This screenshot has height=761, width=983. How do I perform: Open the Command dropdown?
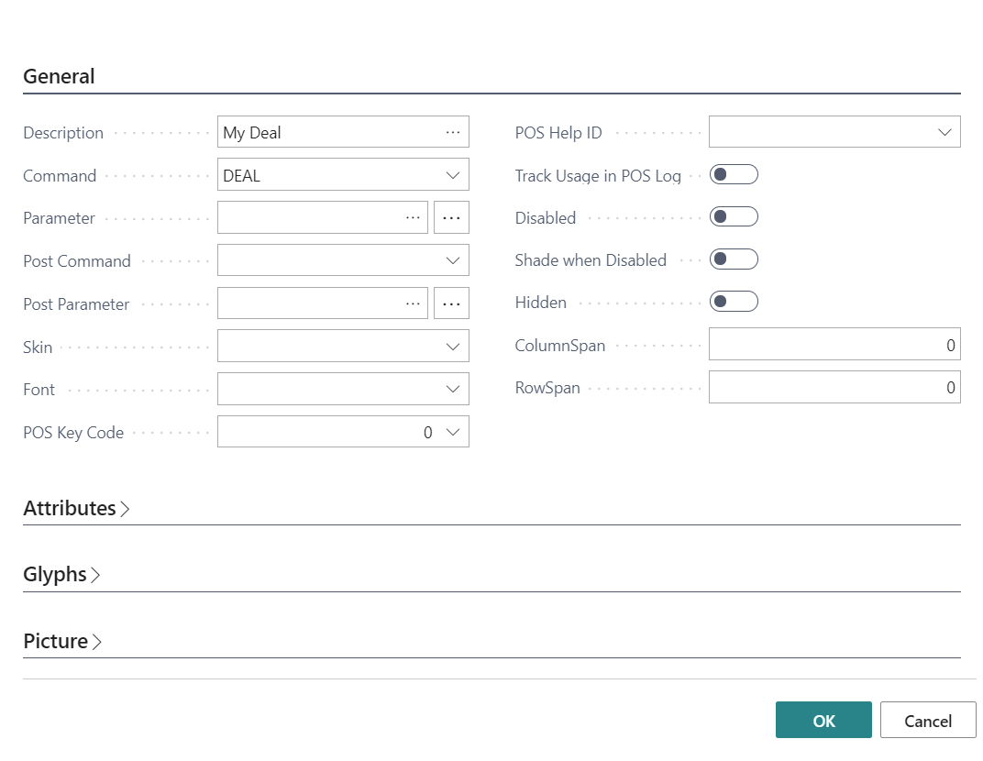(x=452, y=175)
